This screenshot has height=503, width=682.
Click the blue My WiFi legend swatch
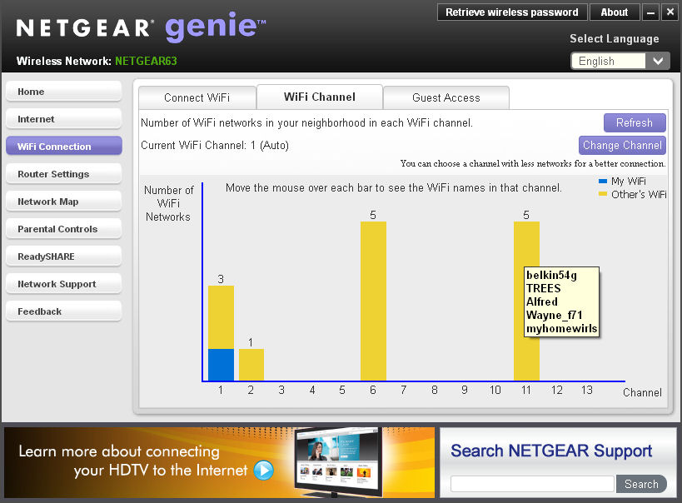[603, 181]
